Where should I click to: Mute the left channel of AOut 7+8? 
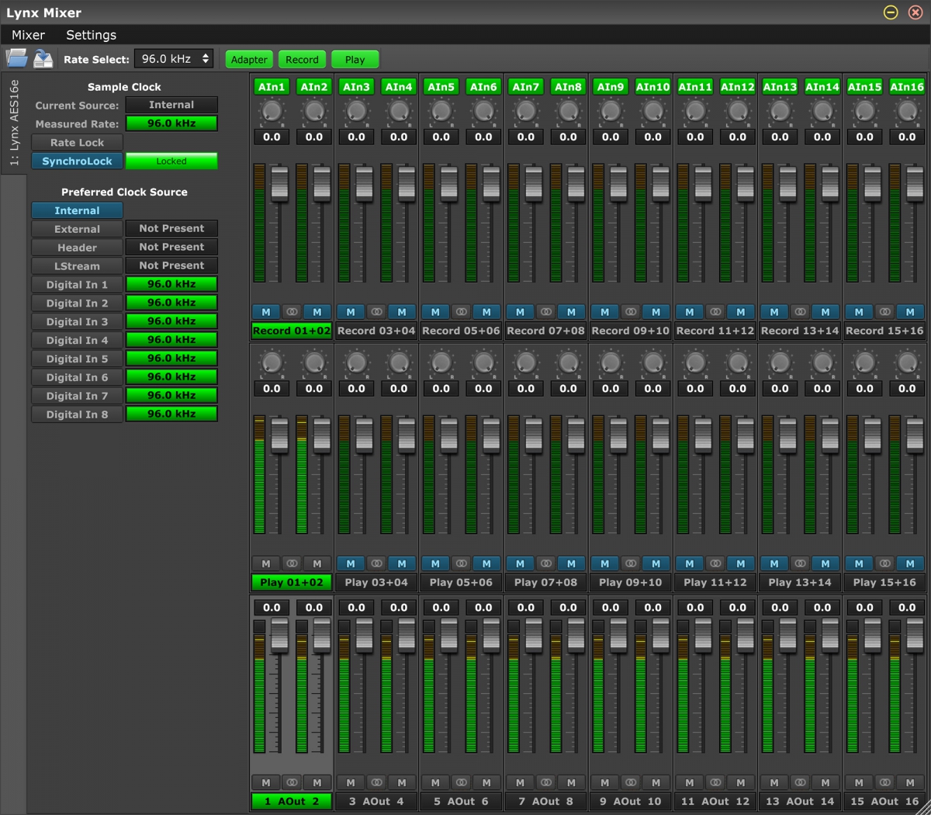click(x=520, y=782)
